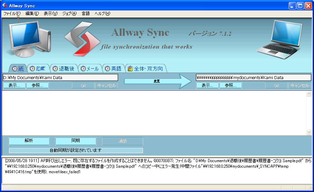Click the left folder 参照... browse button

[37, 85]
